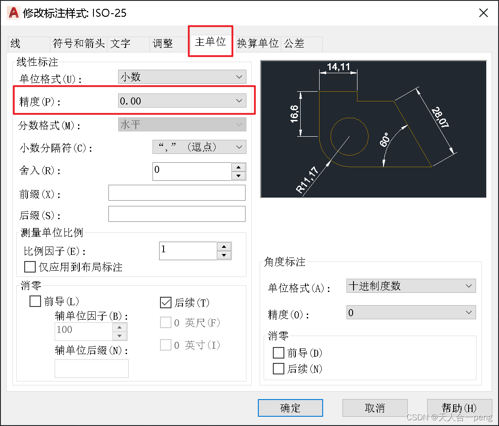Enable 仅应用到布局标注 checkbox
Viewport: 499px width, 426px height.
pos(30,267)
